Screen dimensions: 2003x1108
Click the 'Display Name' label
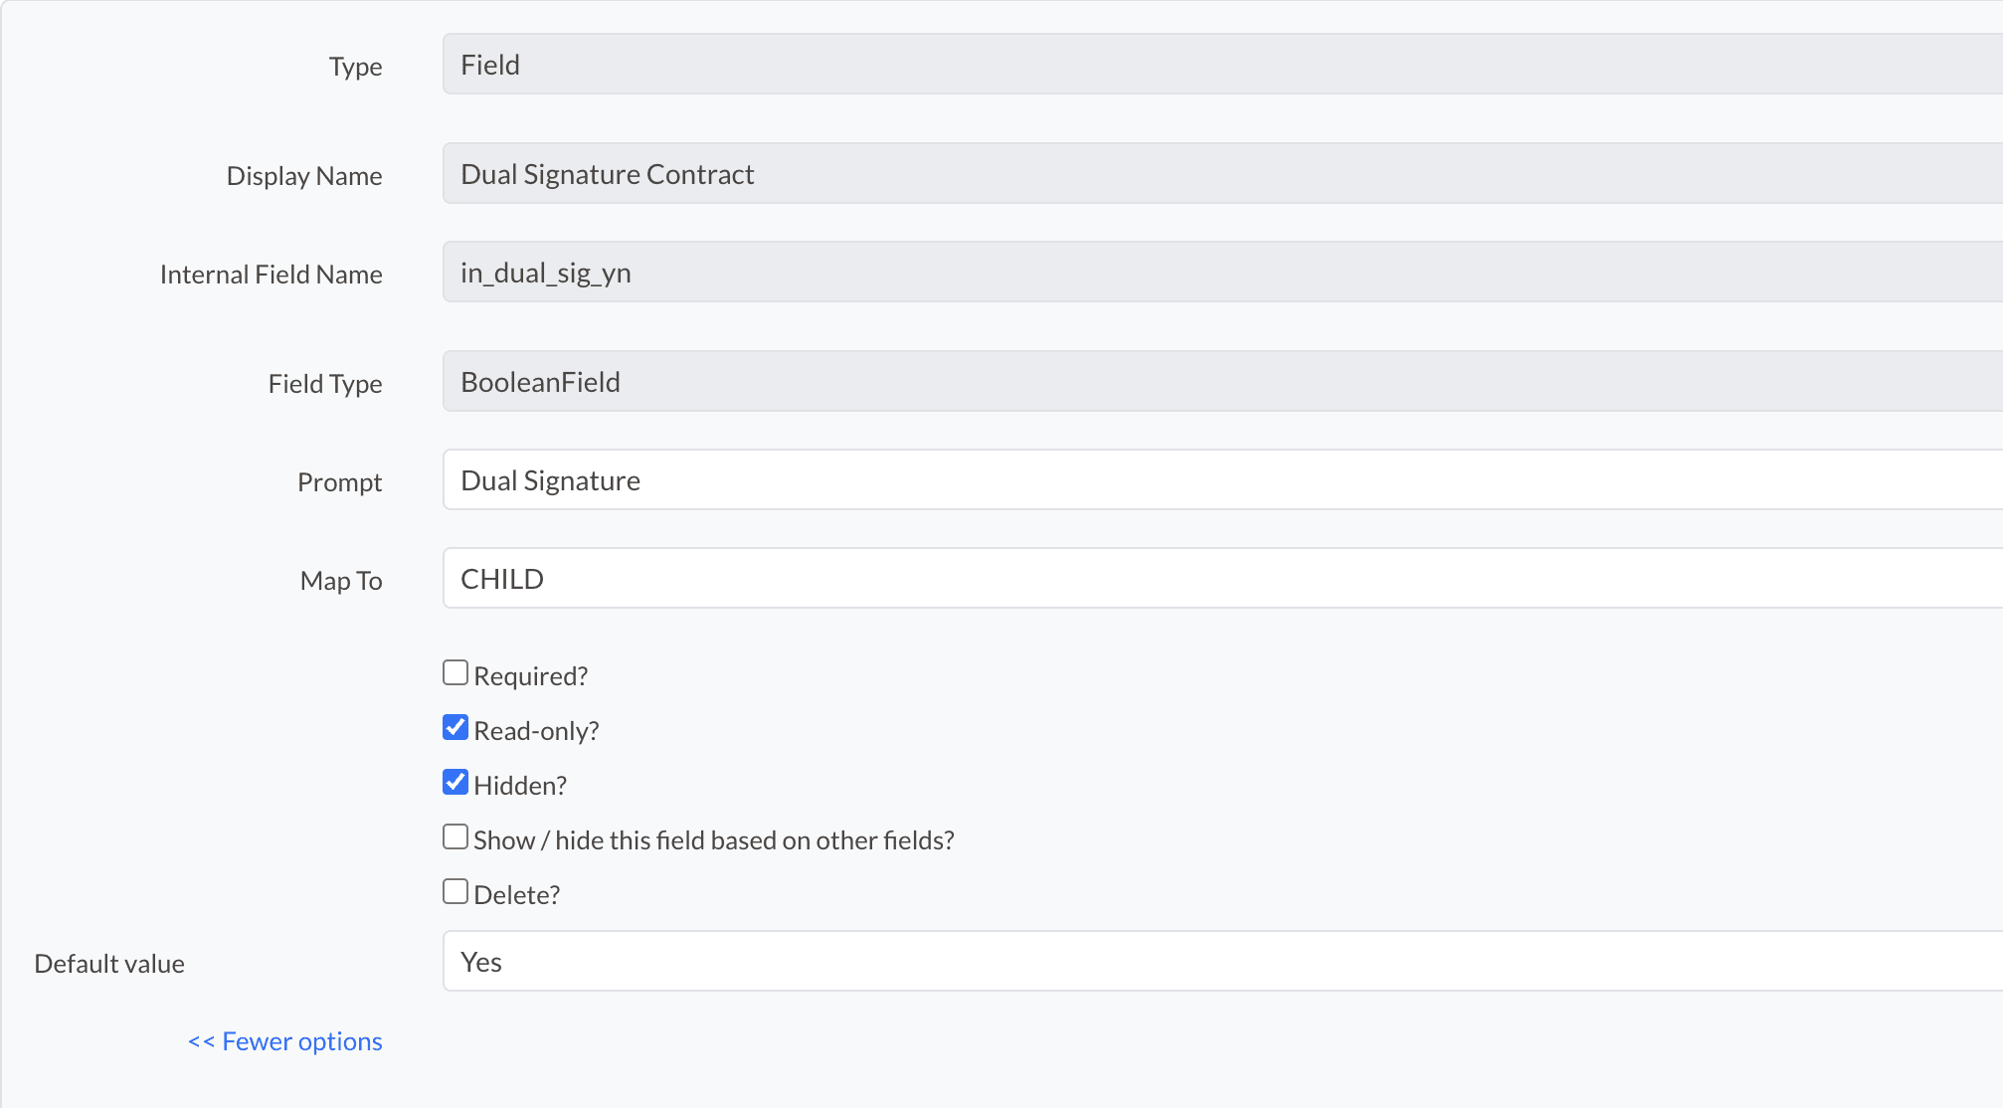304,176
